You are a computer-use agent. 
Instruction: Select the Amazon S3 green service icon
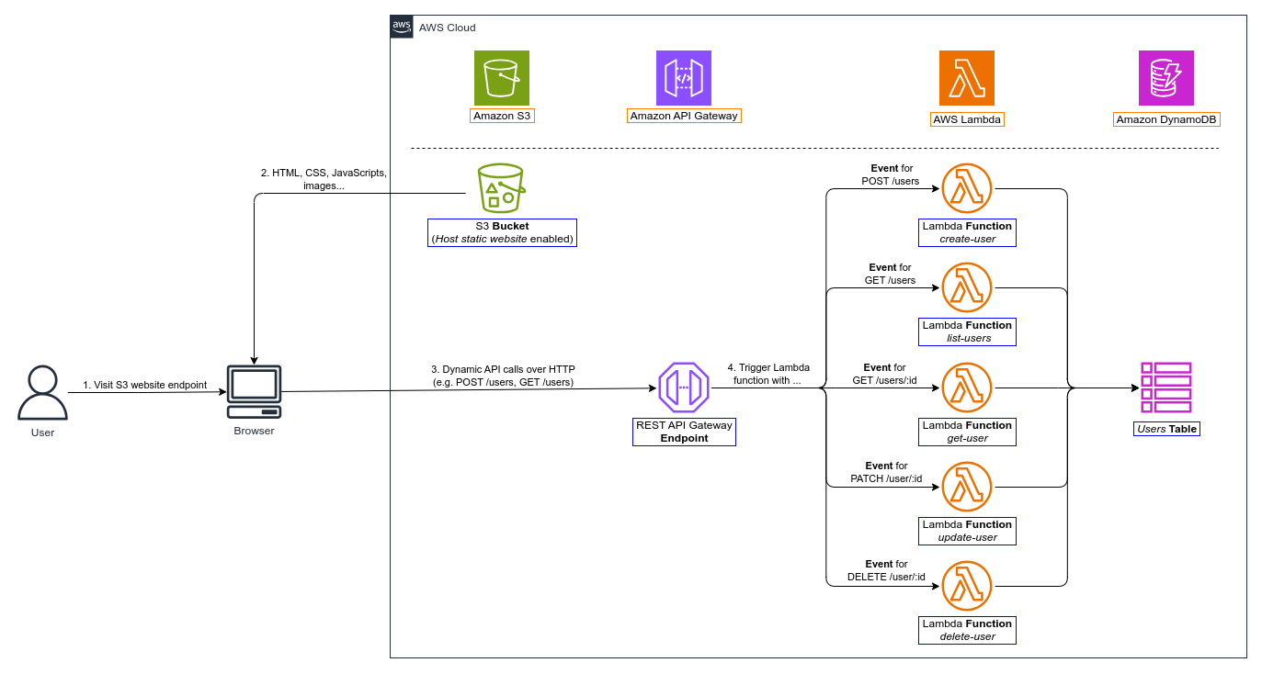[x=502, y=78]
